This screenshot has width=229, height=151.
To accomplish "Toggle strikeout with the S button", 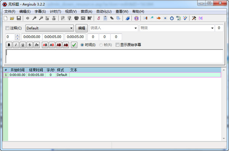I will click(30, 45).
